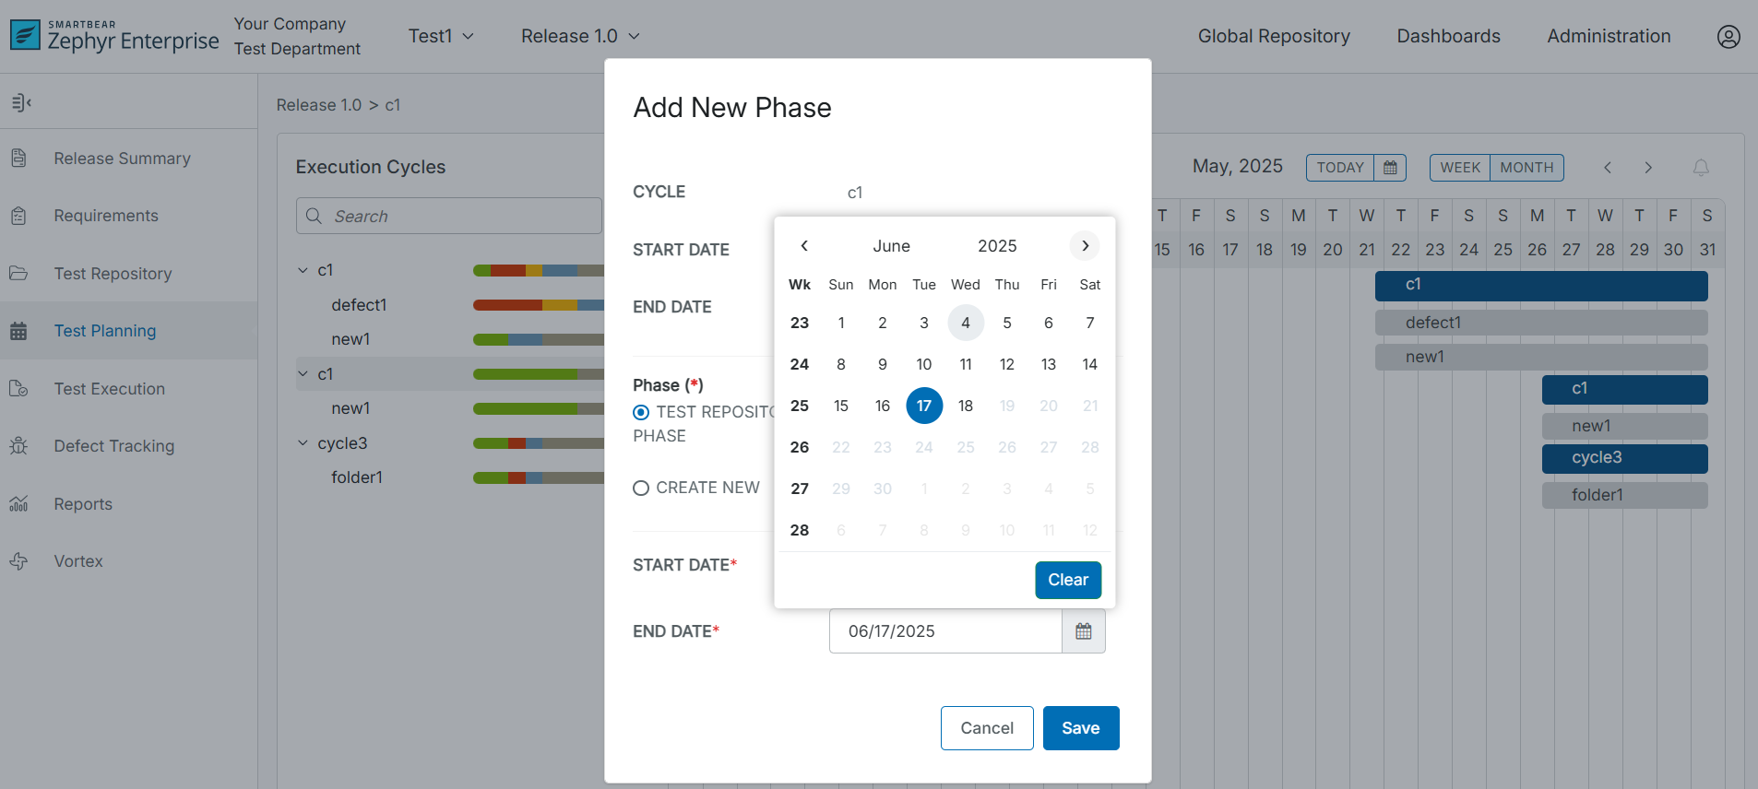Open the Test1 project dropdown
This screenshot has height=789, width=1758.
[441, 36]
